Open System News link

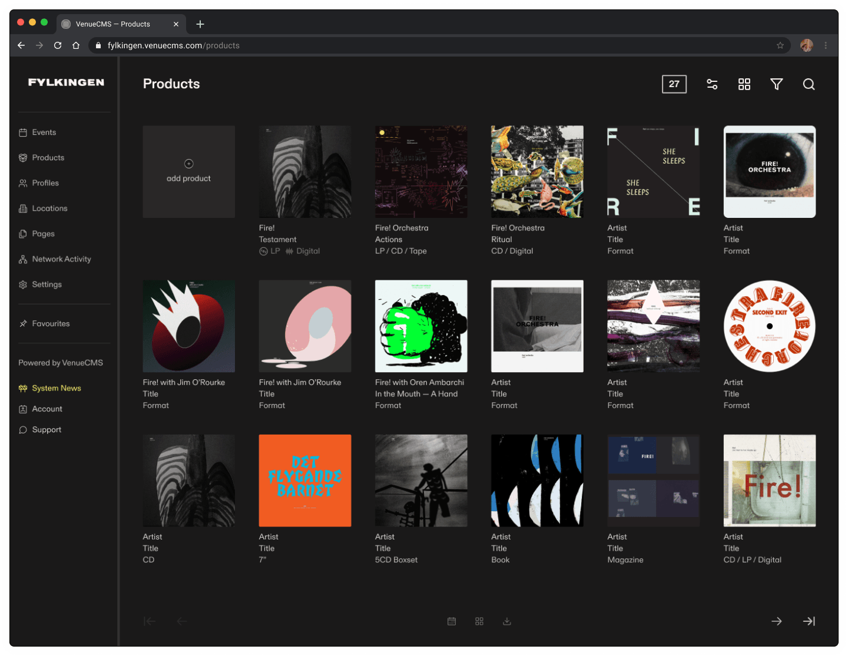point(50,388)
